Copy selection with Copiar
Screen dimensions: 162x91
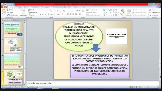(10, 12)
